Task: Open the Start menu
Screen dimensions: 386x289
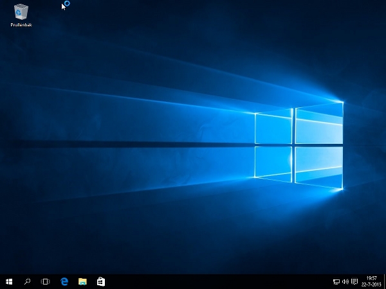Action: [9, 281]
